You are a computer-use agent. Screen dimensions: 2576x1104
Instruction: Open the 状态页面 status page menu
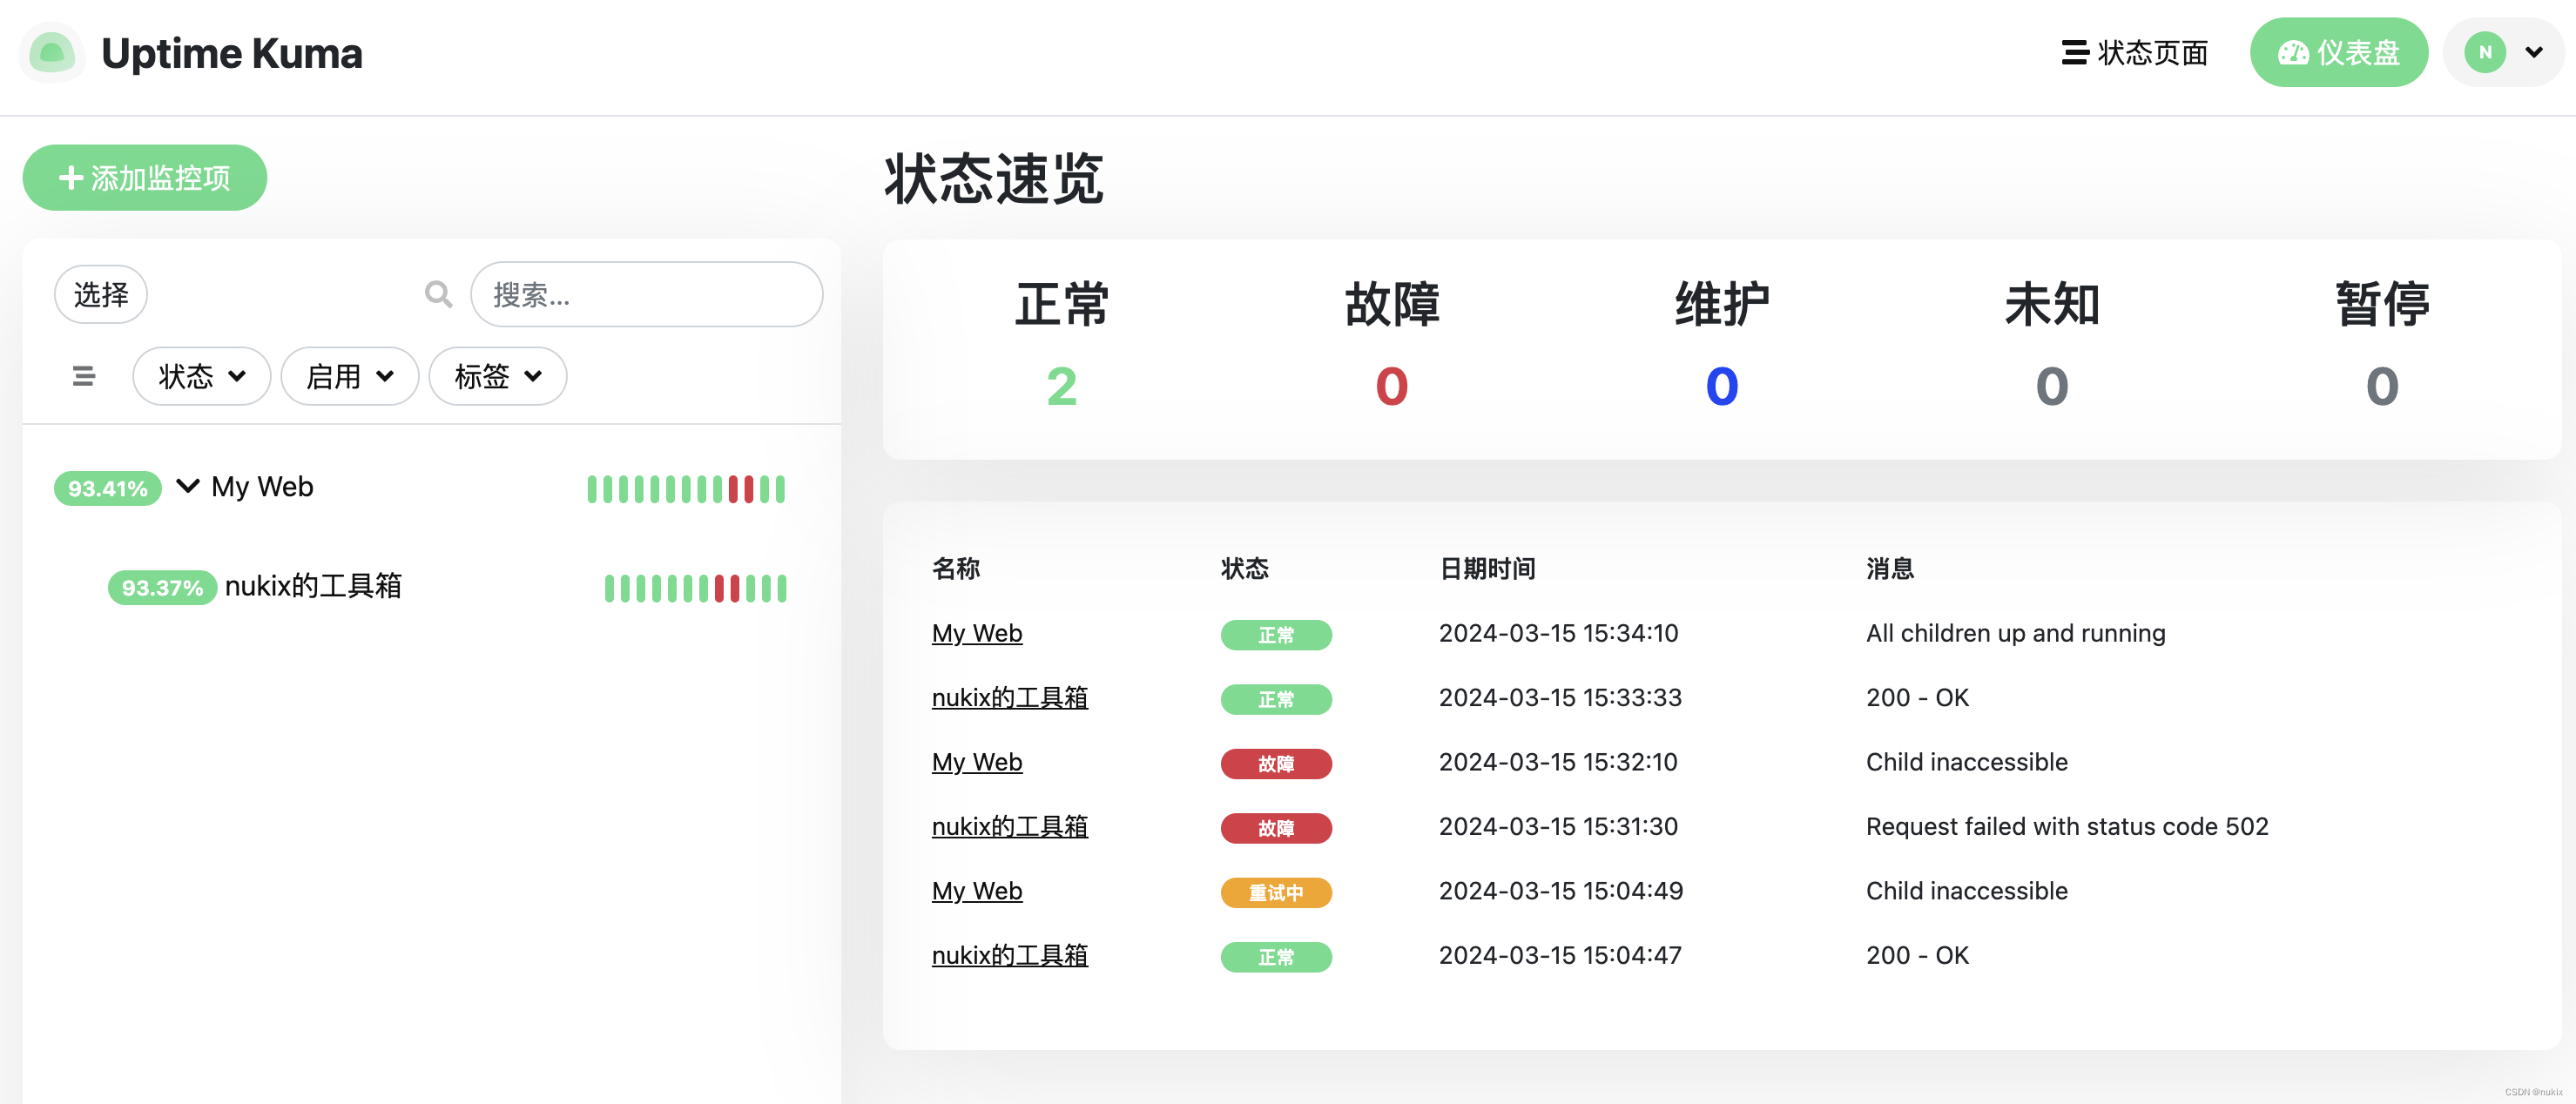click(x=2134, y=53)
